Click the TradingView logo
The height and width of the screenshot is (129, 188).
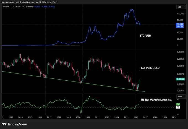[14, 124]
